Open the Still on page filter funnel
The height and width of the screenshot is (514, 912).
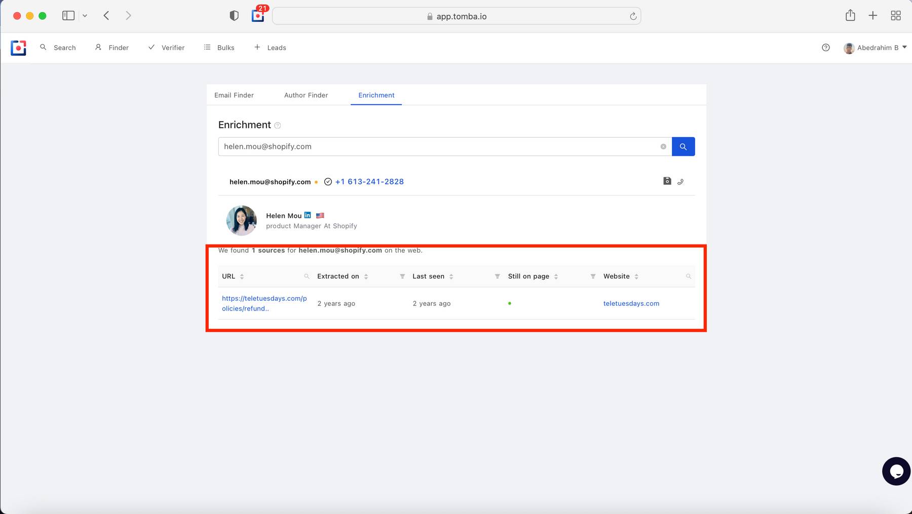pyautogui.click(x=593, y=276)
